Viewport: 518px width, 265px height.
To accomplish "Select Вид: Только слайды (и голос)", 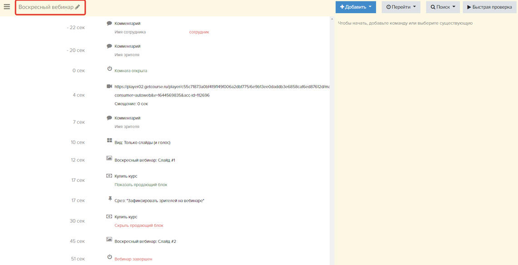I will tap(143, 143).
